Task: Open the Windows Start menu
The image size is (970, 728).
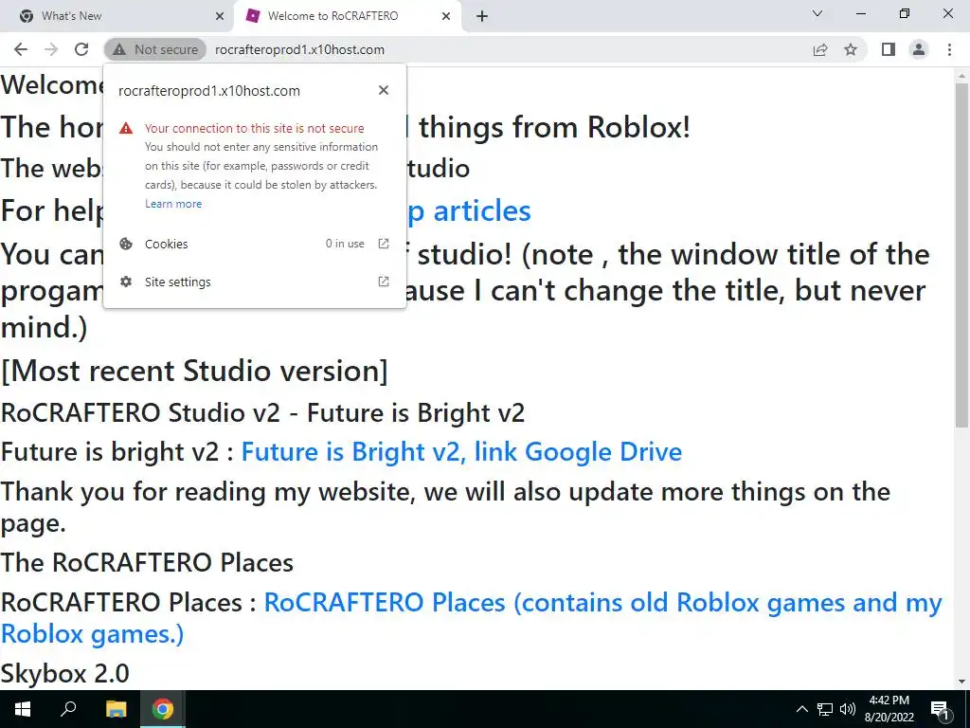Action: click(23, 709)
